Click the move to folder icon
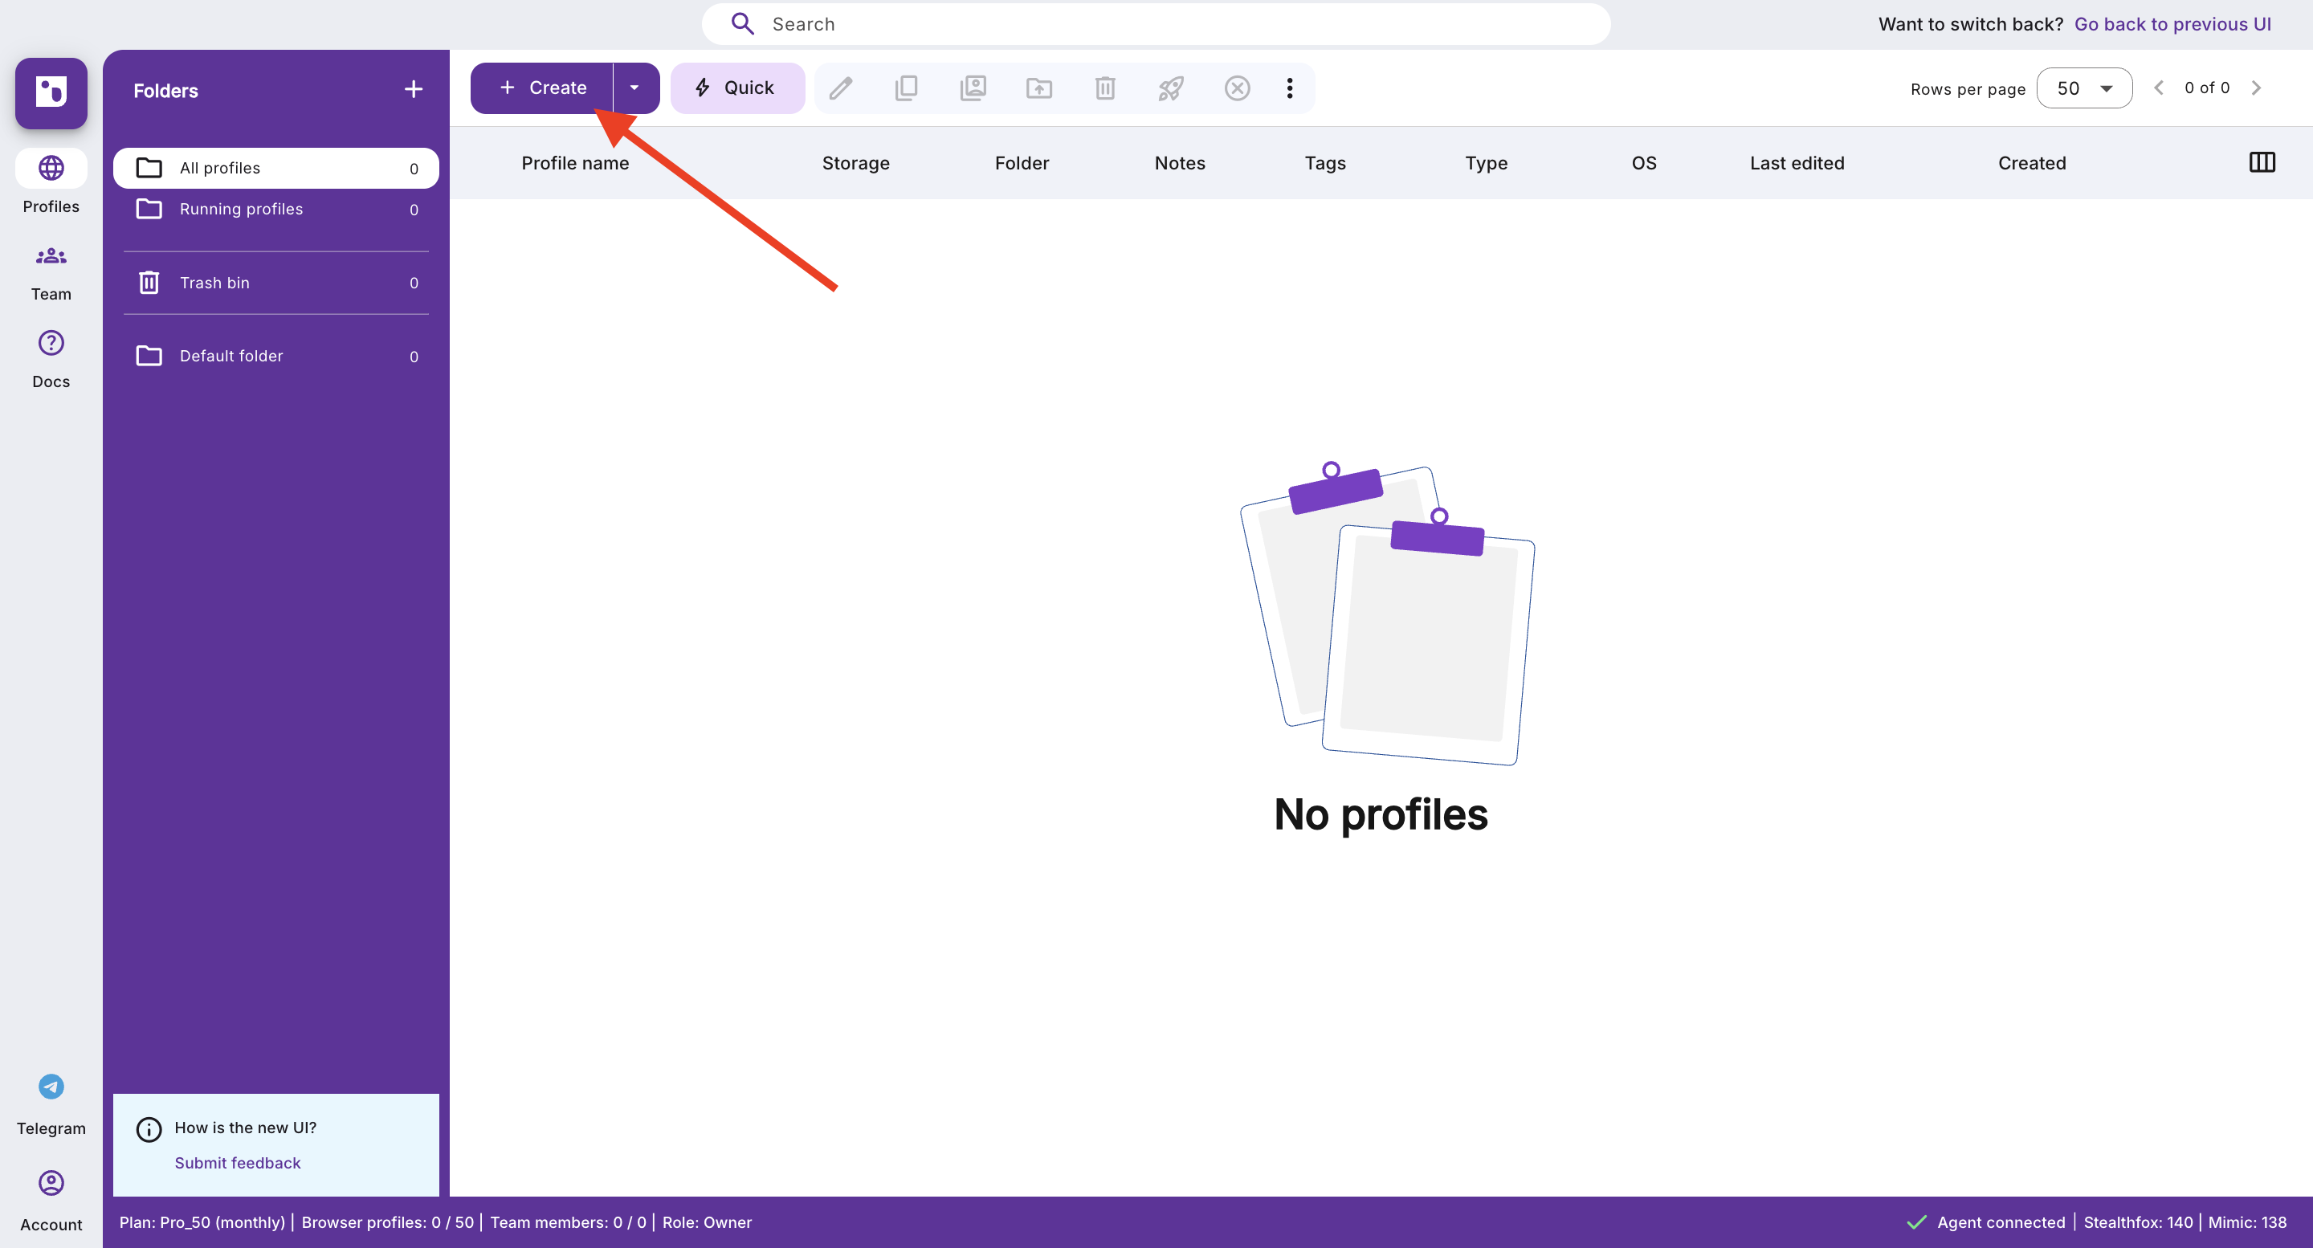 [x=1039, y=88]
